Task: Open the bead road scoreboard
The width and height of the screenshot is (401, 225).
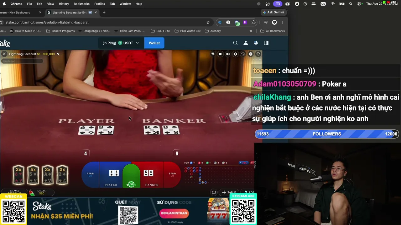Action: [219, 175]
